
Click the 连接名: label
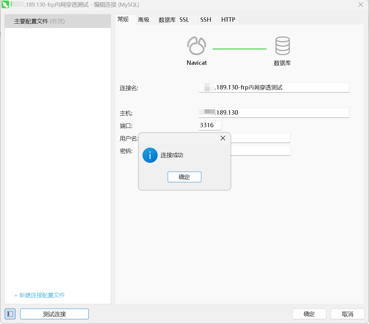pos(129,88)
